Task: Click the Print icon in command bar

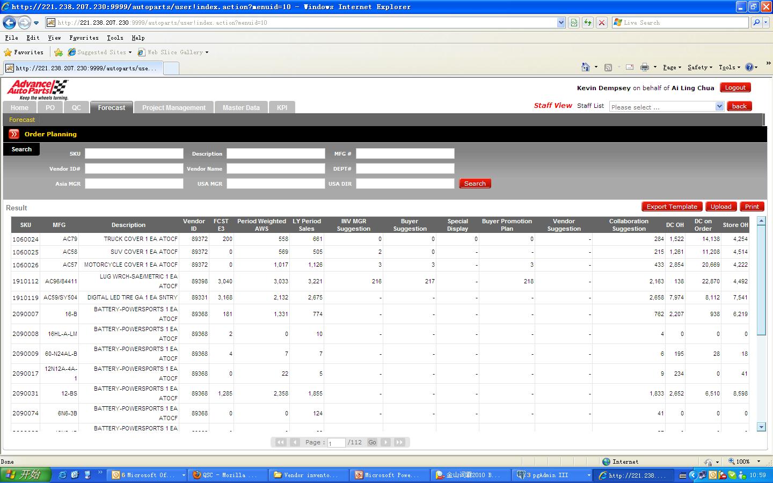Action: pos(645,67)
